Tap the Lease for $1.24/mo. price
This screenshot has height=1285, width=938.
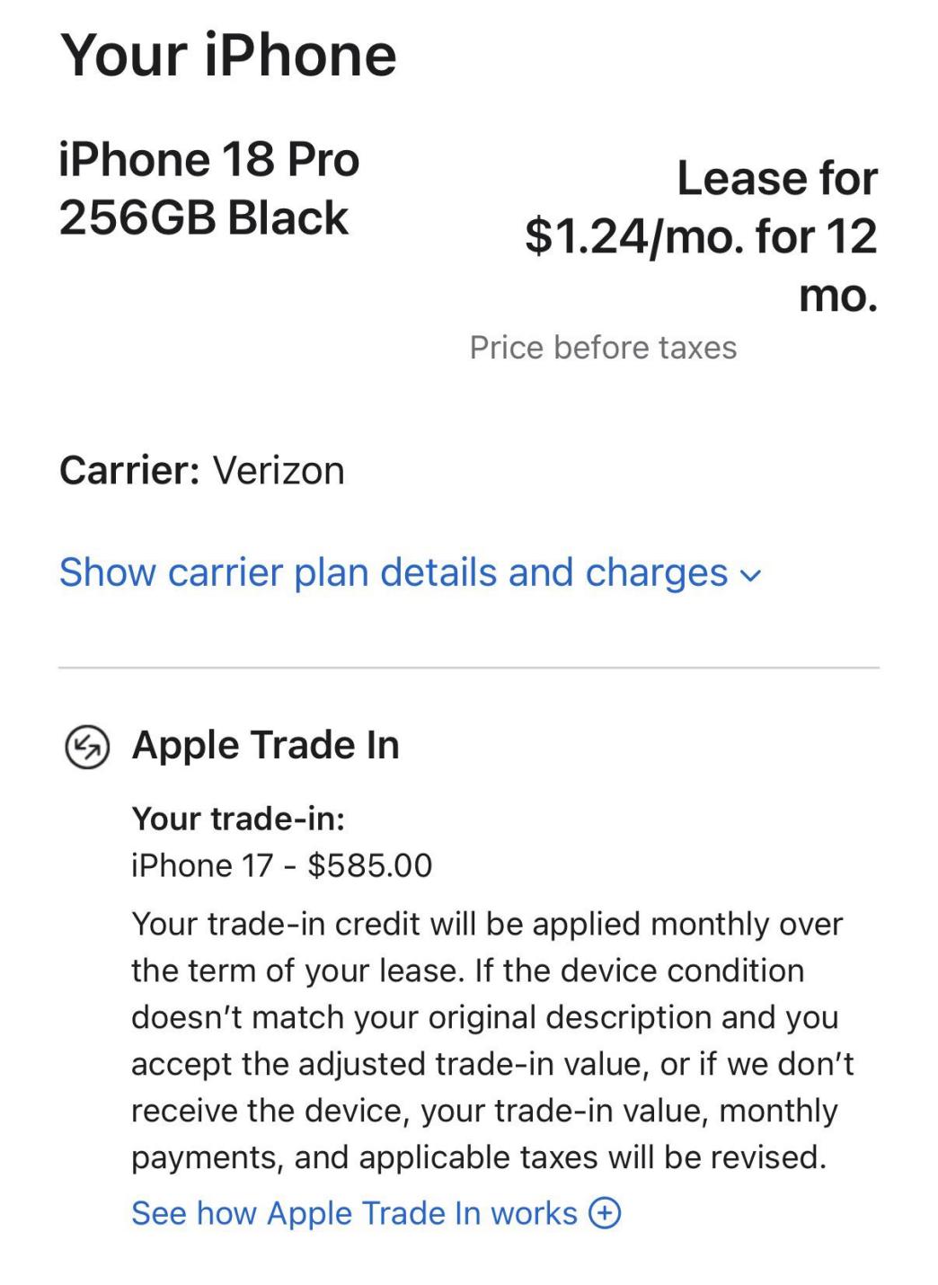pos(701,236)
